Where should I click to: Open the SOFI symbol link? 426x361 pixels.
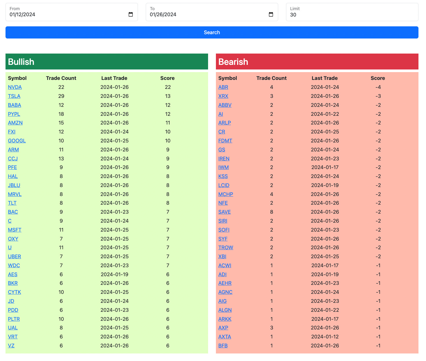224,230
